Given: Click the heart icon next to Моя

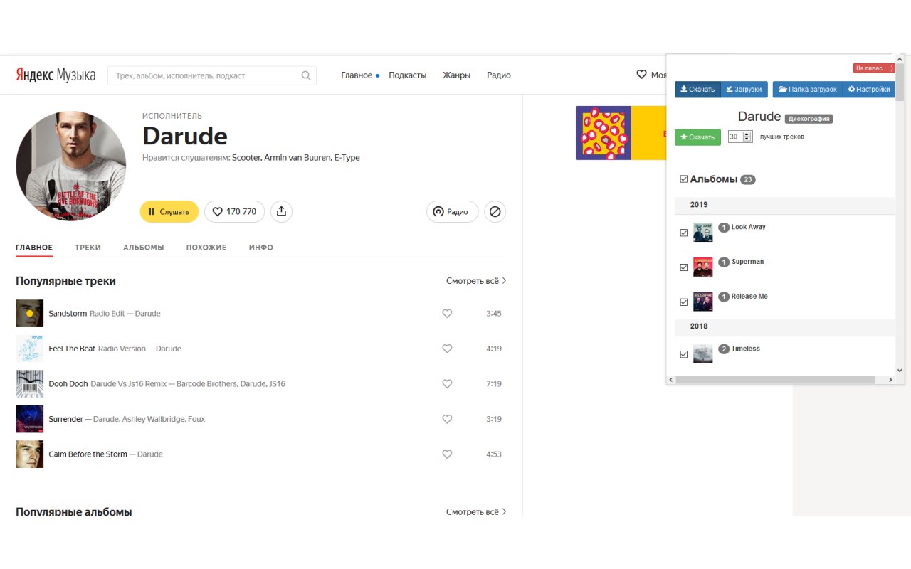Looking at the screenshot, I should 641,75.
